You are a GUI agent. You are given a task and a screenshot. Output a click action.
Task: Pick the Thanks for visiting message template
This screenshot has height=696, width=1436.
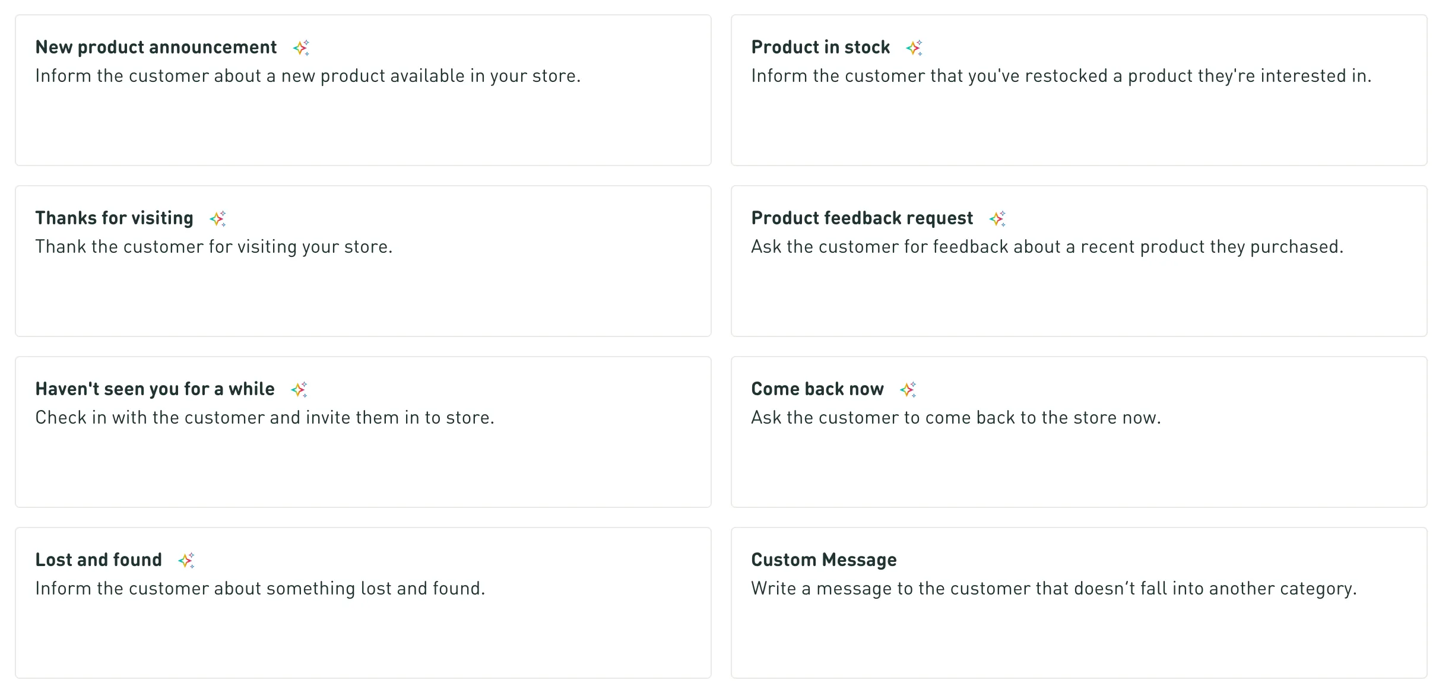tap(363, 291)
